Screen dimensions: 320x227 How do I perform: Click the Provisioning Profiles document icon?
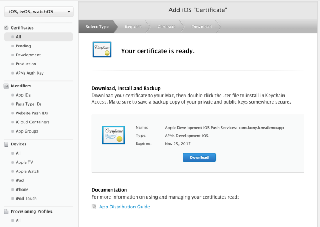point(6,211)
